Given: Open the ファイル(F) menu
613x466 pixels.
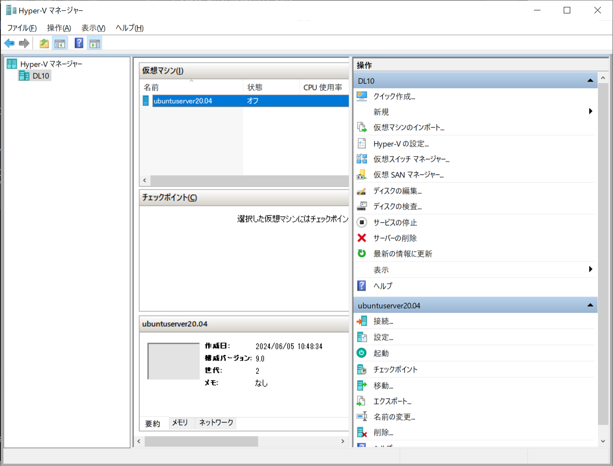Looking at the screenshot, I should (x=22, y=28).
